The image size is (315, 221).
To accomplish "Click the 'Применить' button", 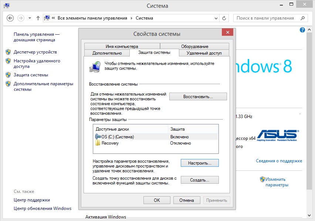I will (x=217, y=200).
